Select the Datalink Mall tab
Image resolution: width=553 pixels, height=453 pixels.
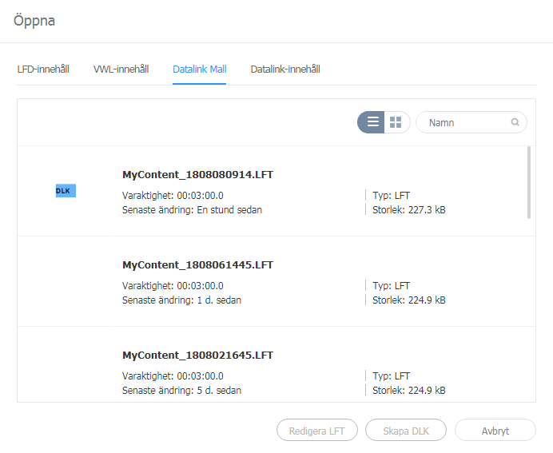click(x=199, y=70)
